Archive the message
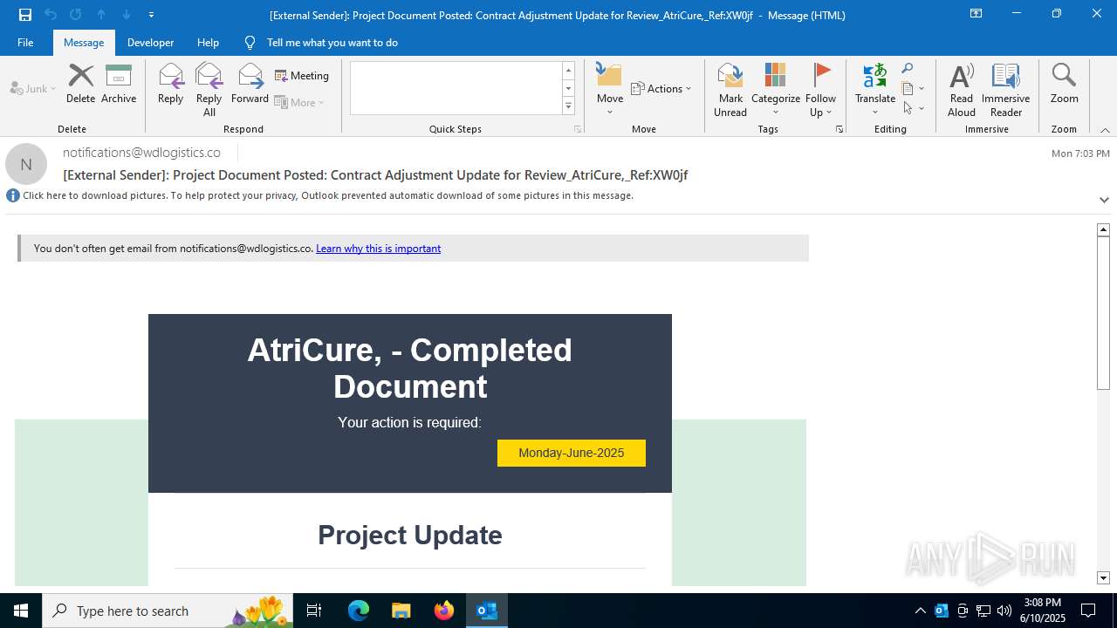The width and height of the screenshot is (1117, 628). [x=119, y=84]
